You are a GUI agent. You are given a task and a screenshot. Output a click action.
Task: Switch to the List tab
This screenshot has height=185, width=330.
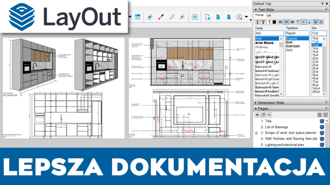tap(268, 15)
